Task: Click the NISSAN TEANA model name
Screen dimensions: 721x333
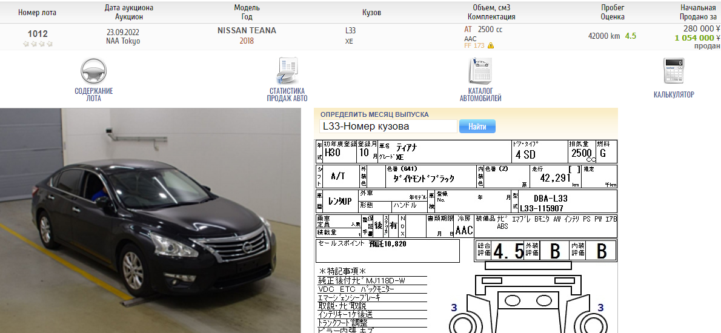Action: tap(247, 31)
